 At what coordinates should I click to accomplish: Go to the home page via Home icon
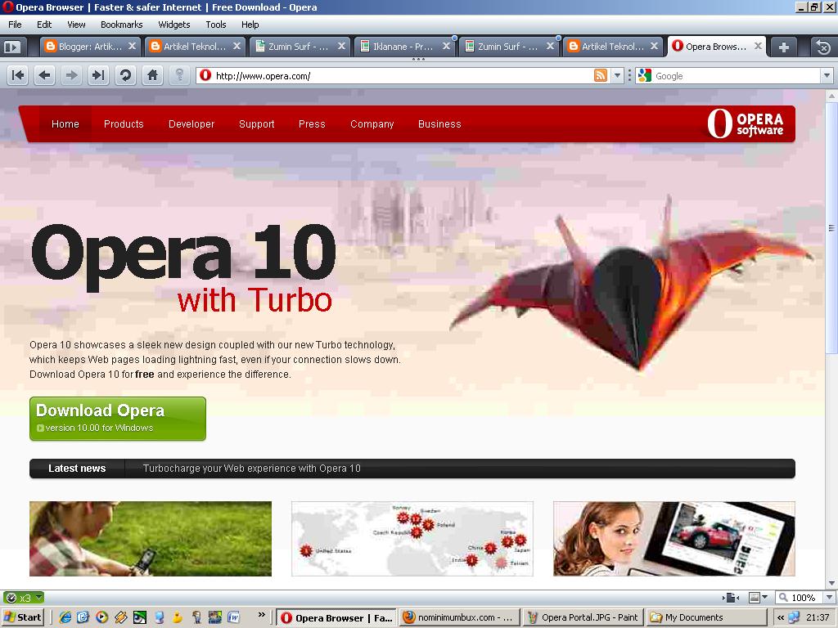tap(152, 75)
